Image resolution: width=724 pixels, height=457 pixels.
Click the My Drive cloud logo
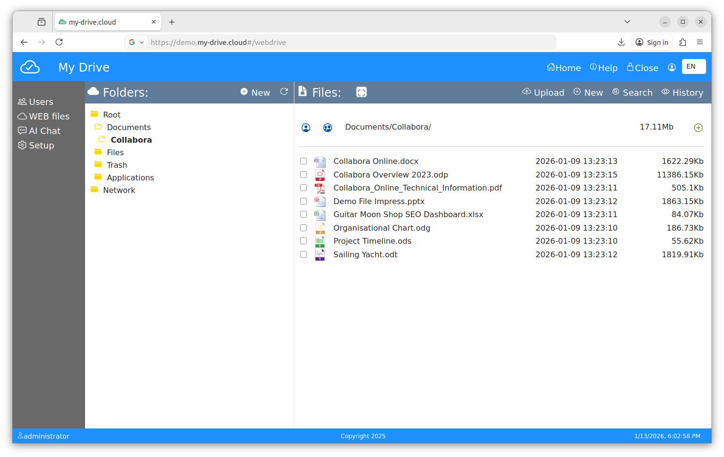click(x=30, y=67)
